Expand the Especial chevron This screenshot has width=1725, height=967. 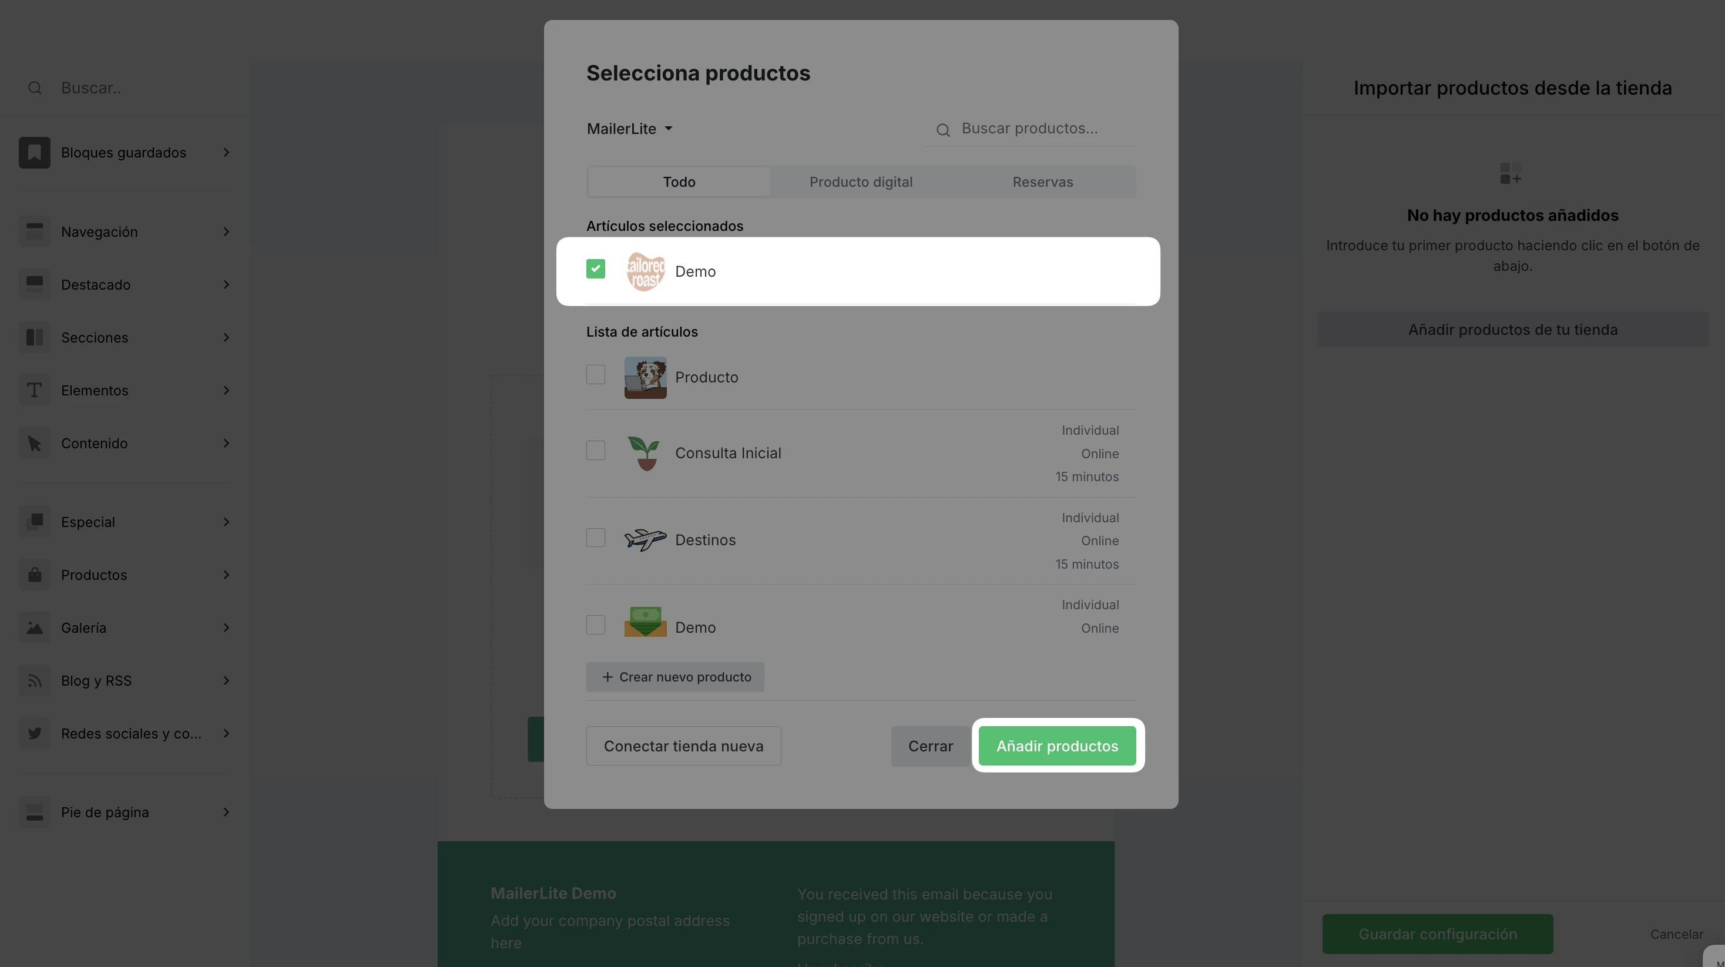(226, 522)
